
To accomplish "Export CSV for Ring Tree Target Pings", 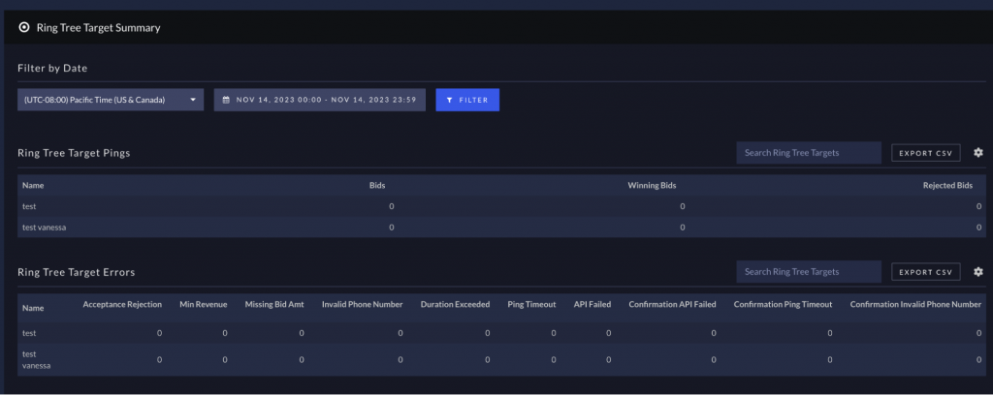I will (x=925, y=153).
